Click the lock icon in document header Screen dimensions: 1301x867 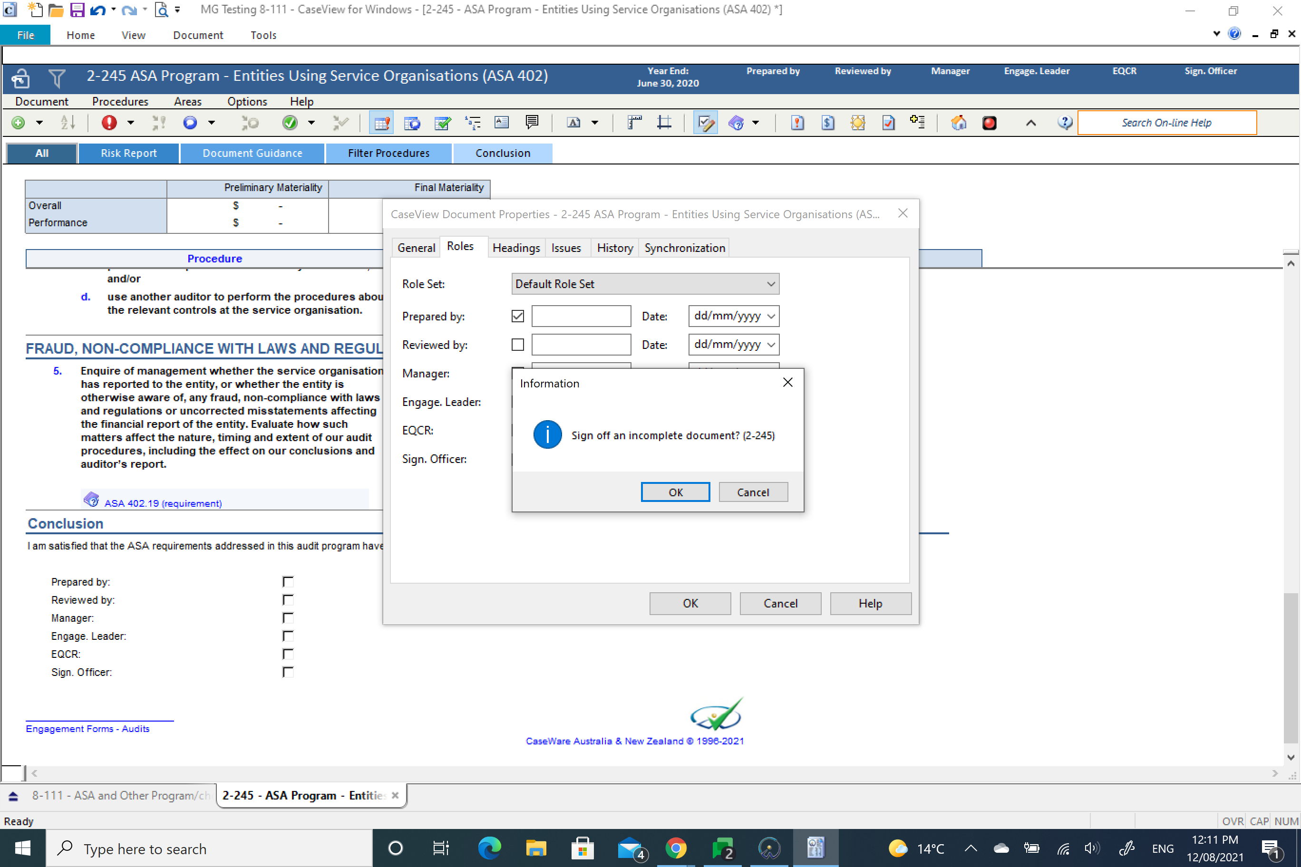point(21,78)
